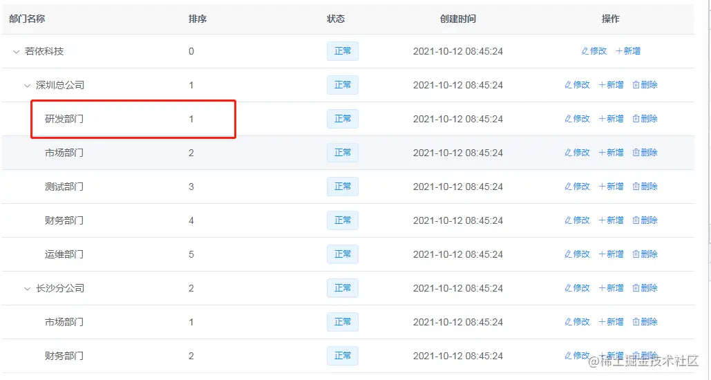
Task: Select 市场部门 name under 深圳总公司
Action: (64, 153)
